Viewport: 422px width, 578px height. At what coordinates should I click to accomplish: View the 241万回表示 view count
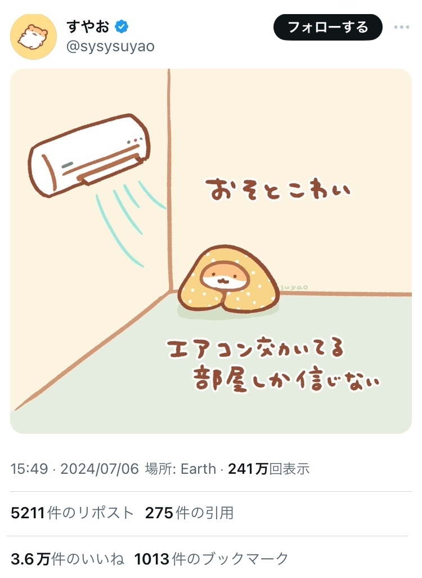tap(269, 469)
